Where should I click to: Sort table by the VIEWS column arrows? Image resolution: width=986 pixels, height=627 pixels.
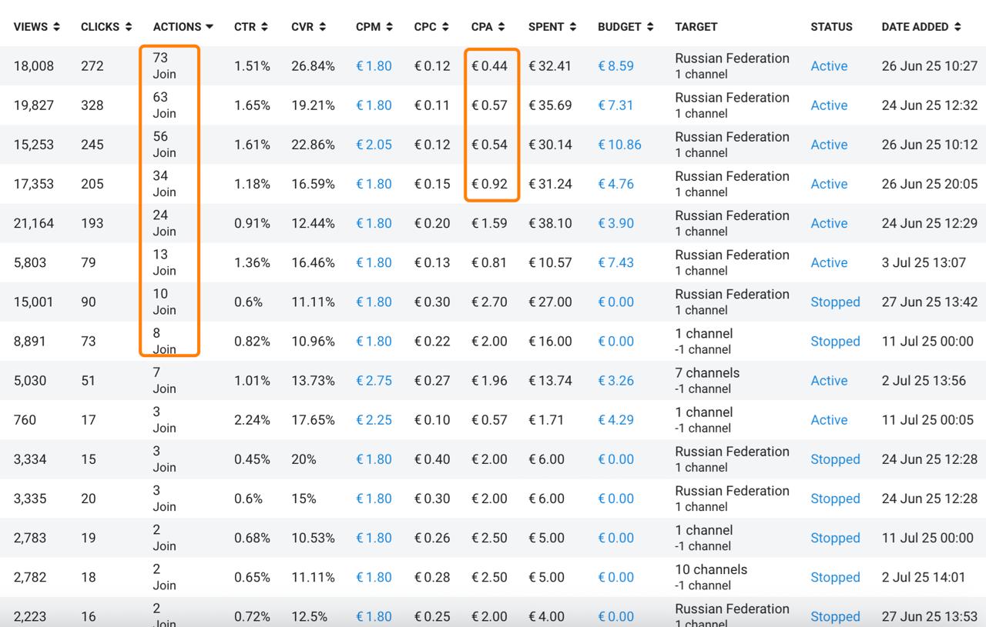(57, 27)
